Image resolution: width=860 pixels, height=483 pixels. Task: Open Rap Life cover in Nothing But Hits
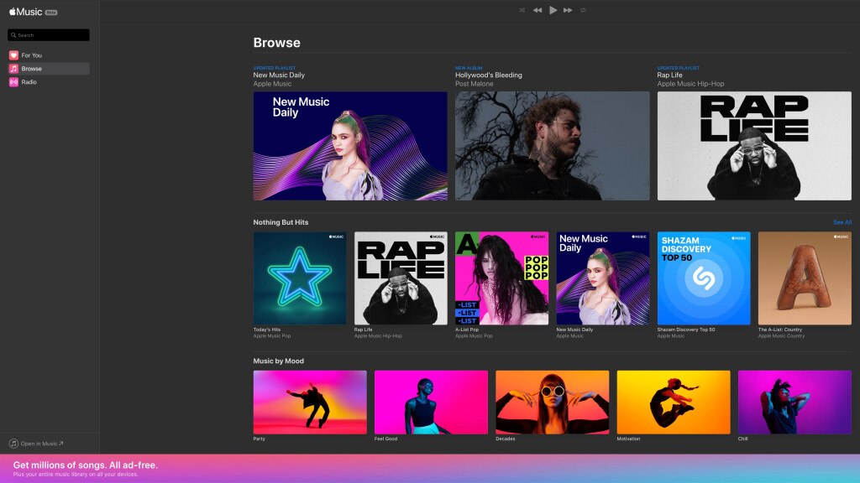[401, 278]
